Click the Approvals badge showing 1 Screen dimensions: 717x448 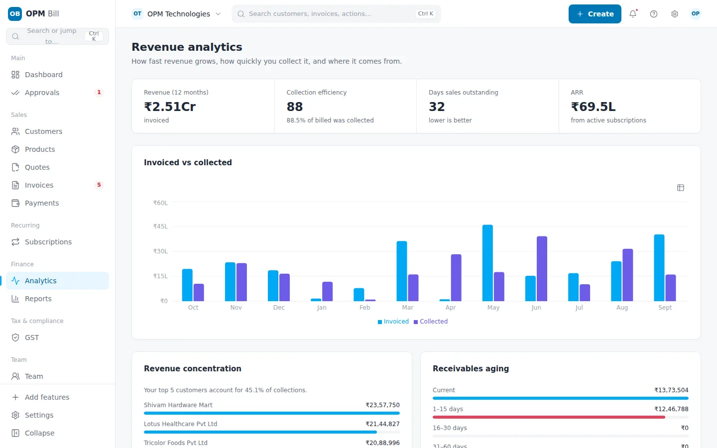[x=99, y=93]
